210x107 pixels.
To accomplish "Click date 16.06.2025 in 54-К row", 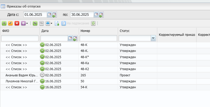I will coord(53,87).
